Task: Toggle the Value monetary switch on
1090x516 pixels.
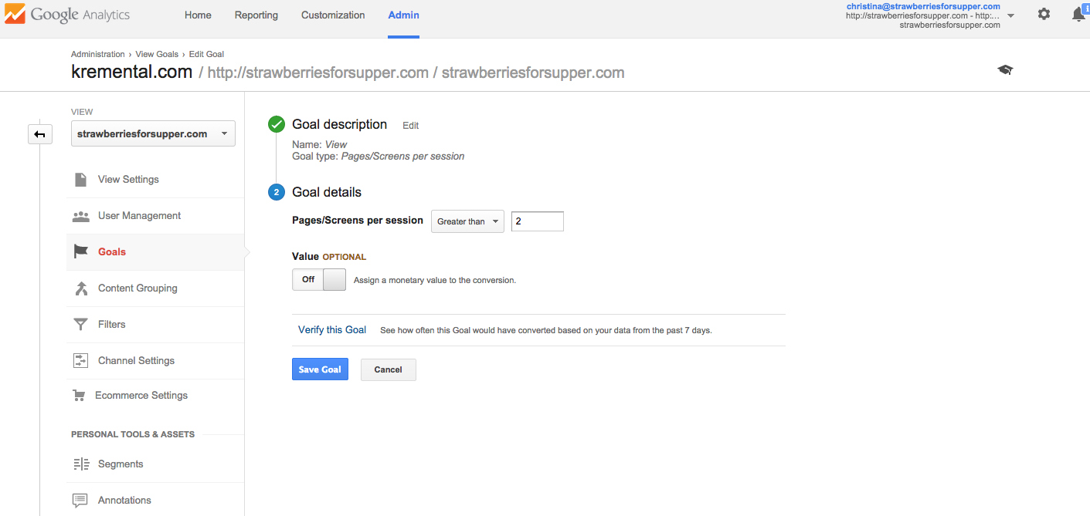Action: coord(318,279)
